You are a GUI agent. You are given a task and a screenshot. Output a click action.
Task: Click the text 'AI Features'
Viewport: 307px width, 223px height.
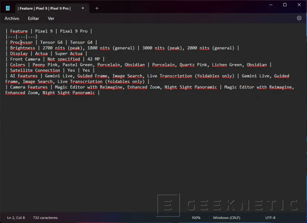tap(24, 76)
